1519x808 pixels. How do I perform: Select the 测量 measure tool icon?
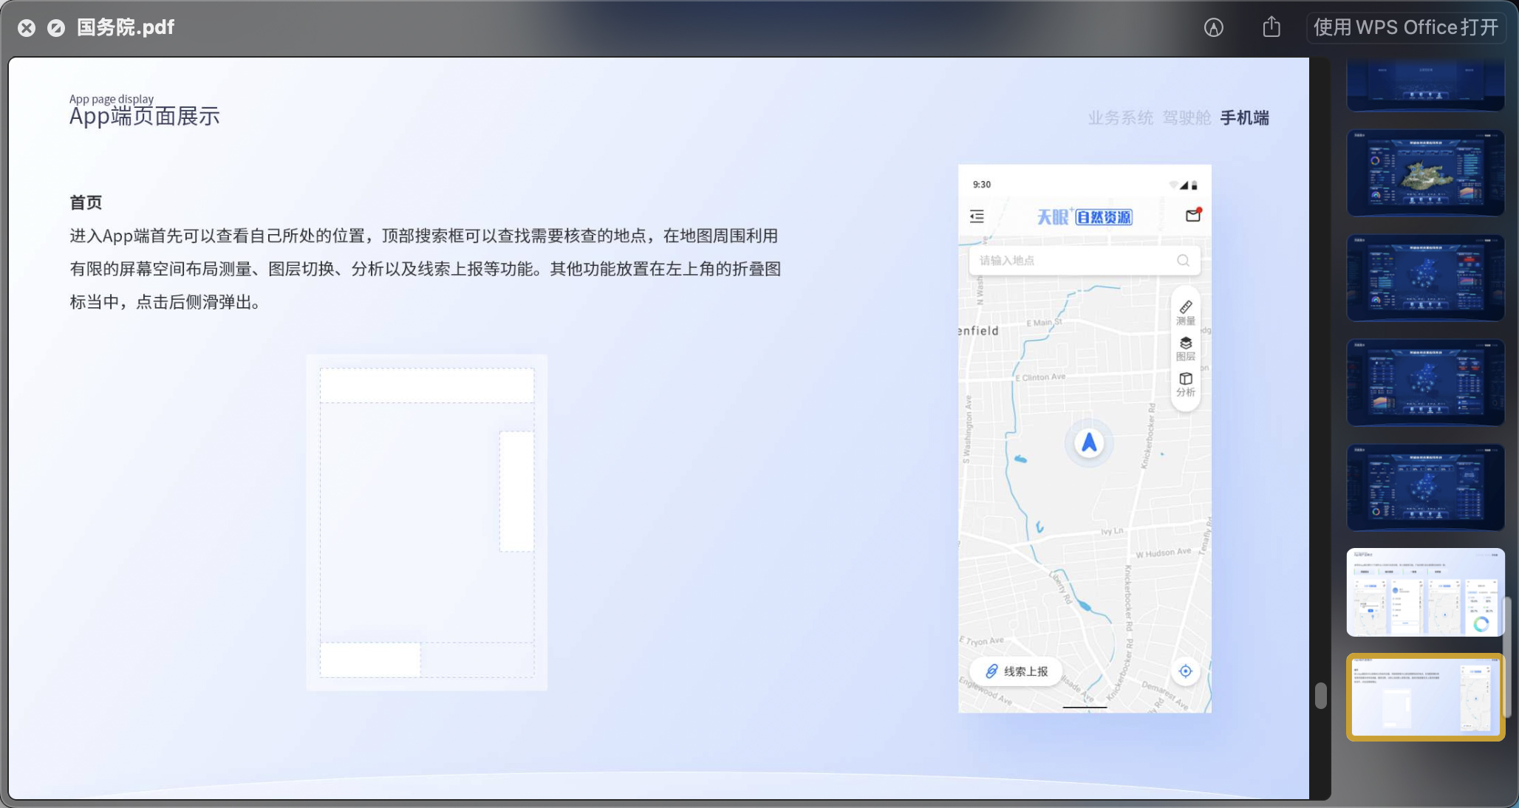point(1185,312)
